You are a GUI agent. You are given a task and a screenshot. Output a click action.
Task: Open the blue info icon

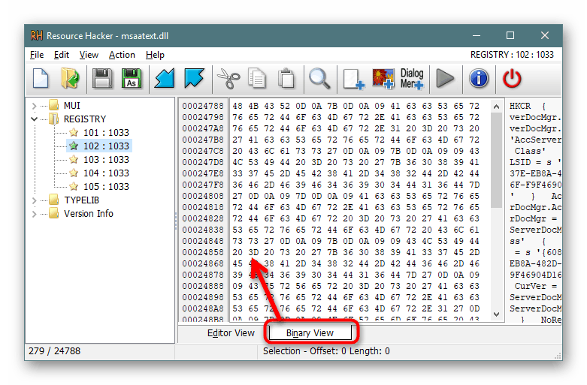pyautogui.click(x=479, y=79)
